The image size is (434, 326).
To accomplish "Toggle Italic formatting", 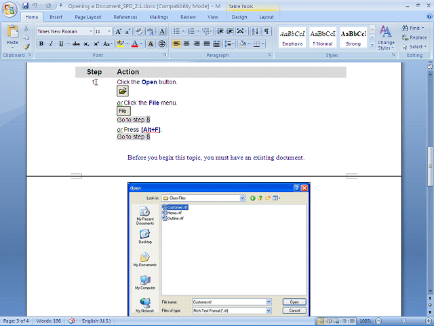I will (51, 43).
